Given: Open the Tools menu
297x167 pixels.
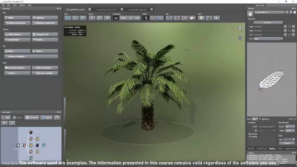Looking at the screenshot, I should pyautogui.click(x=15, y=5).
